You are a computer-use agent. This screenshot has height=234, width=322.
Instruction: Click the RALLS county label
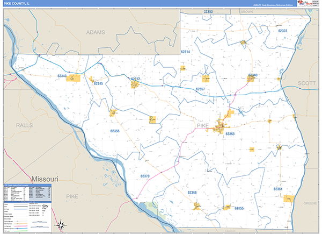(24, 125)
